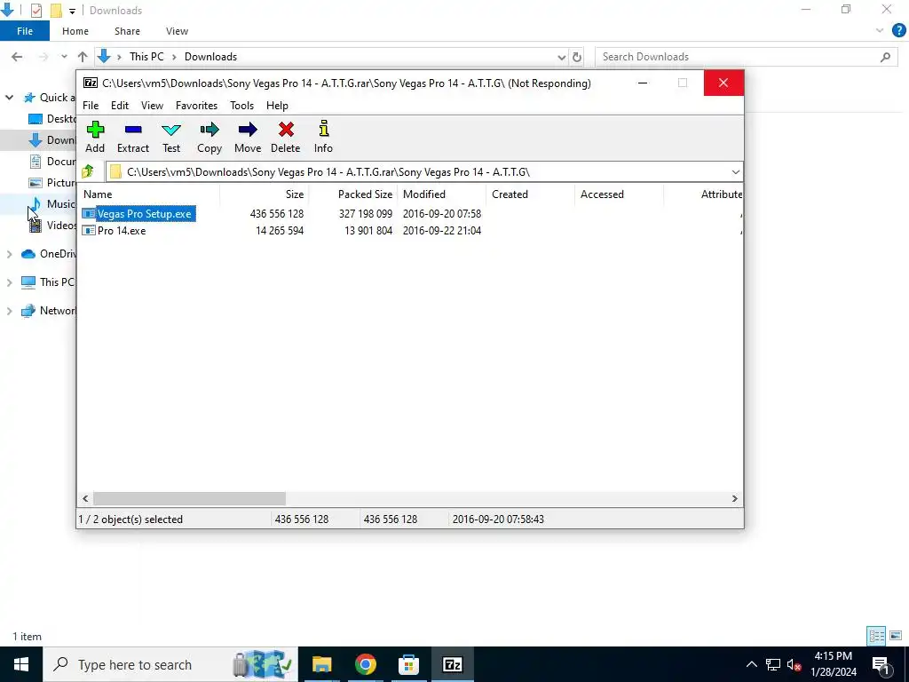Click the horizontal scrollbar thumb in 7-Zip
This screenshot has height=682, width=909.
[x=190, y=499]
